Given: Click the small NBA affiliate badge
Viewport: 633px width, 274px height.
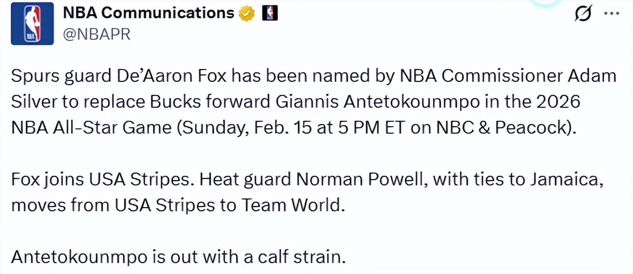Looking at the screenshot, I should tap(269, 14).
